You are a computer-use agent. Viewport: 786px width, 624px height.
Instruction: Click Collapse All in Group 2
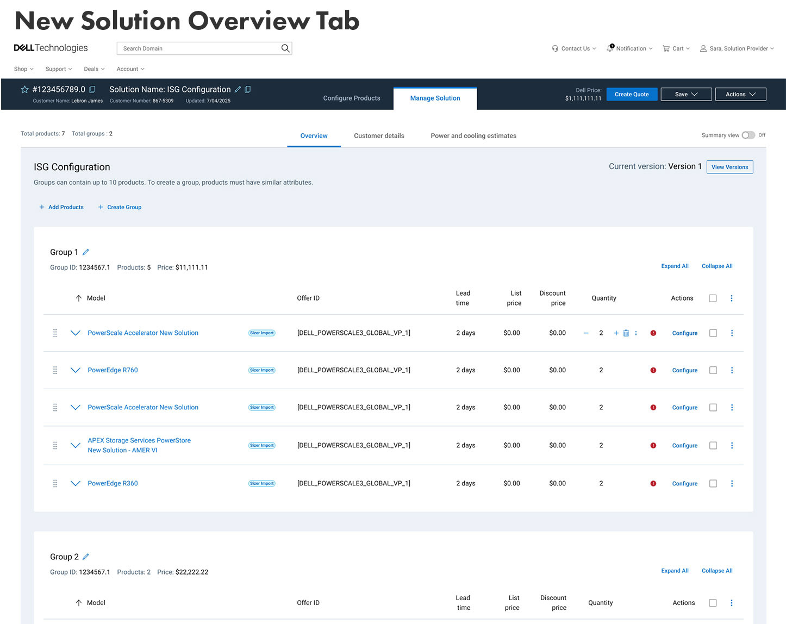[x=717, y=571]
